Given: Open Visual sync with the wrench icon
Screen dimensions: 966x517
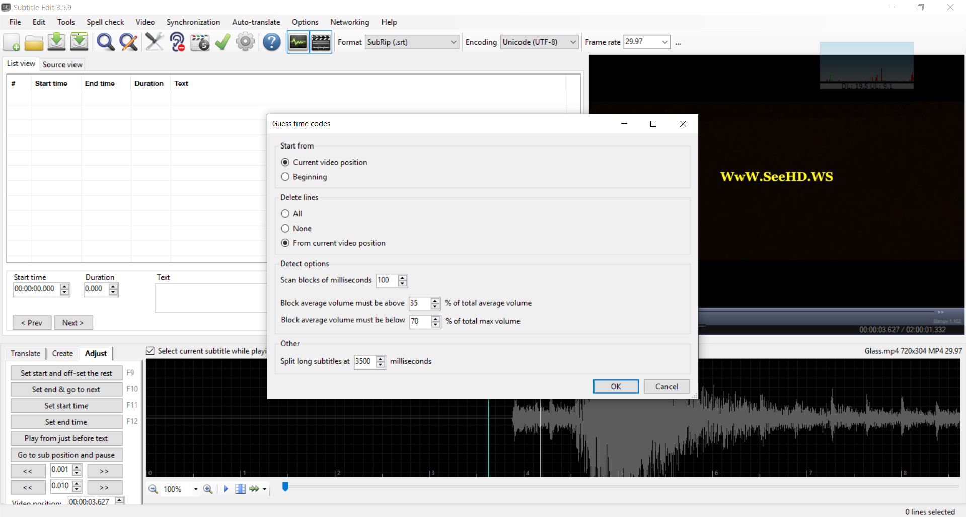Looking at the screenshot, I should click(155, 42).
